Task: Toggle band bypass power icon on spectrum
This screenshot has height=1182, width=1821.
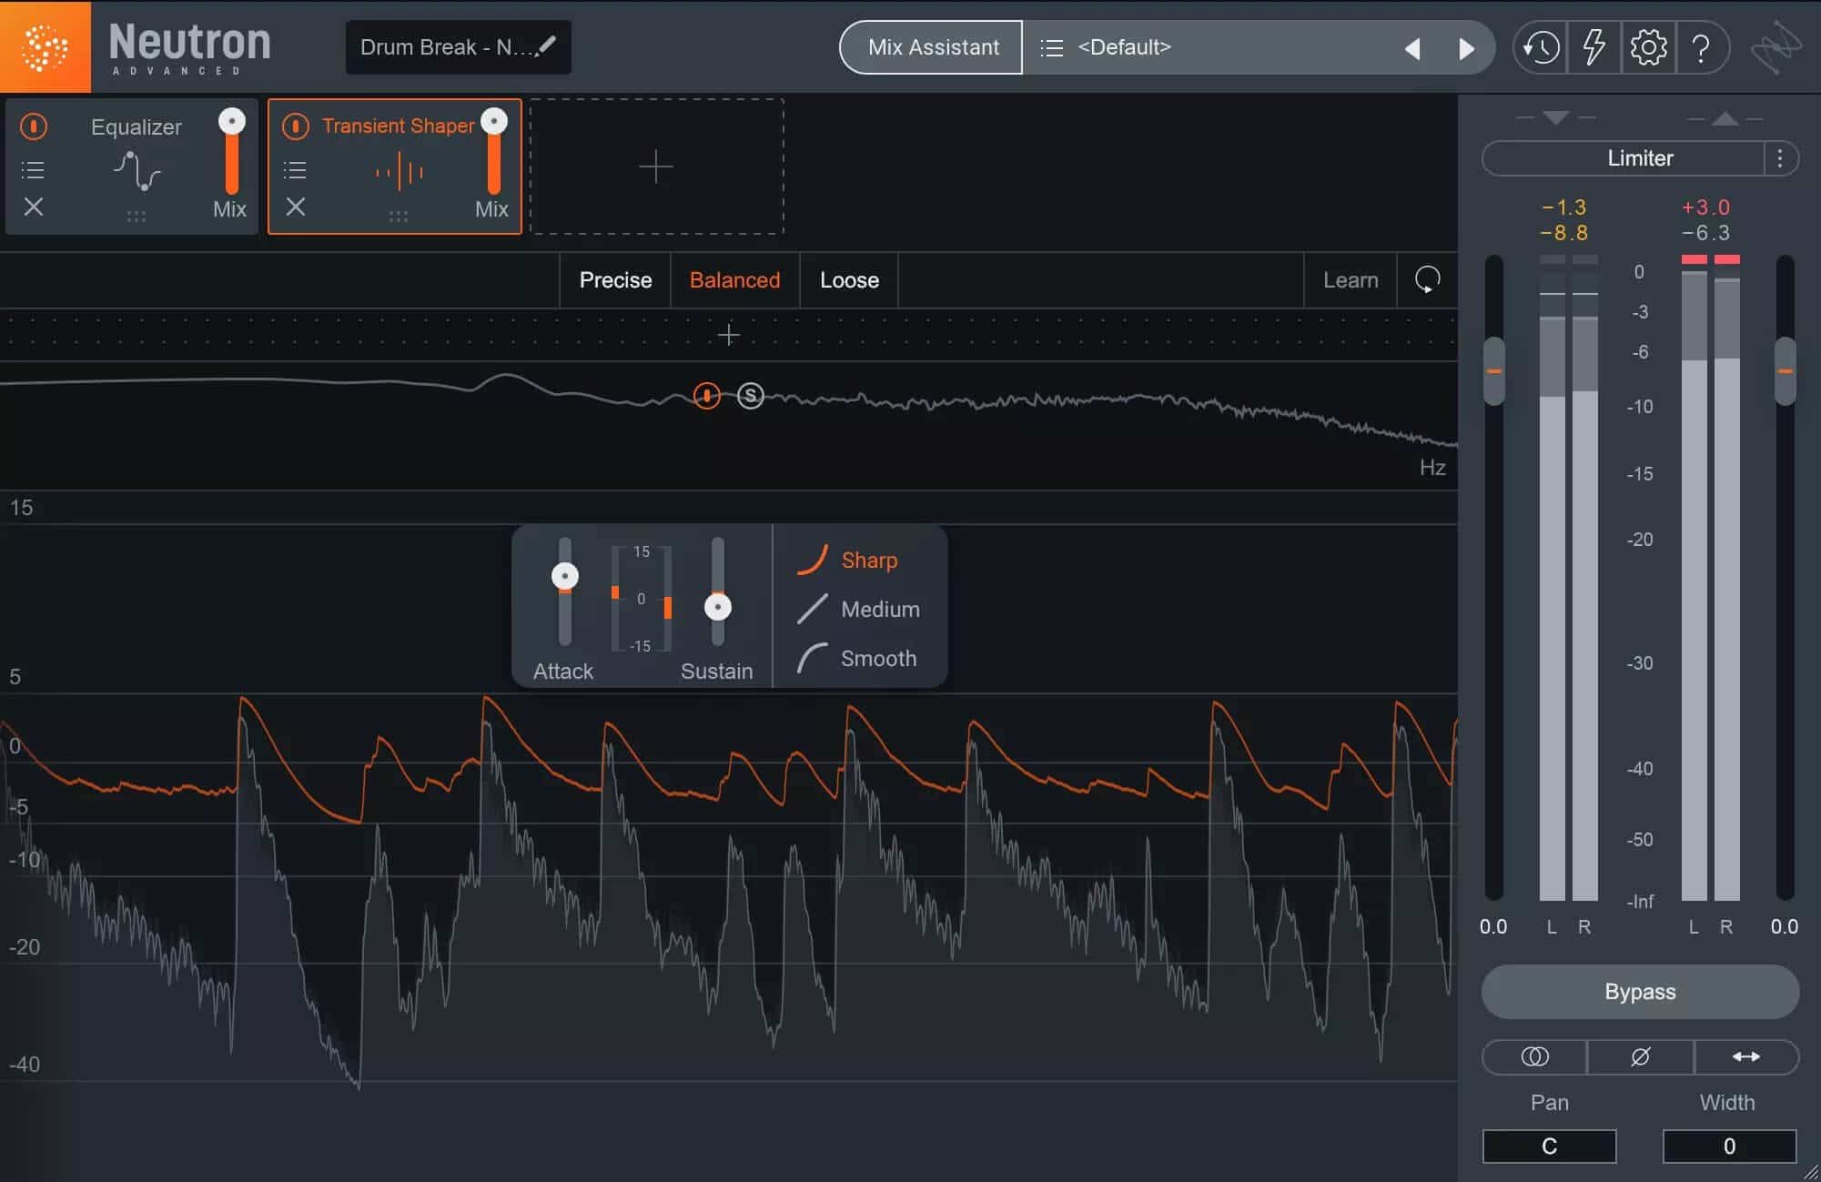Action: point(706,396)
